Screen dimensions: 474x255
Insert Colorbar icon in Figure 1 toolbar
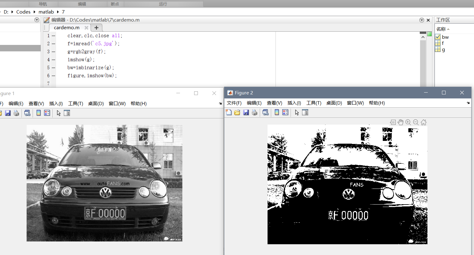tap(39, 113)
